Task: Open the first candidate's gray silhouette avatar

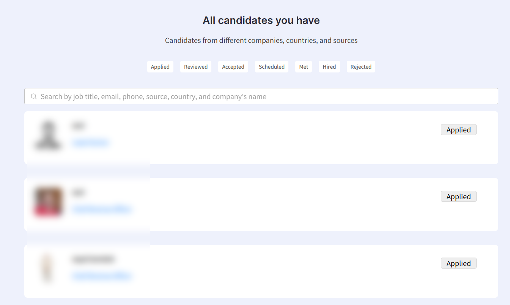Action: click(x=48, y=135)
